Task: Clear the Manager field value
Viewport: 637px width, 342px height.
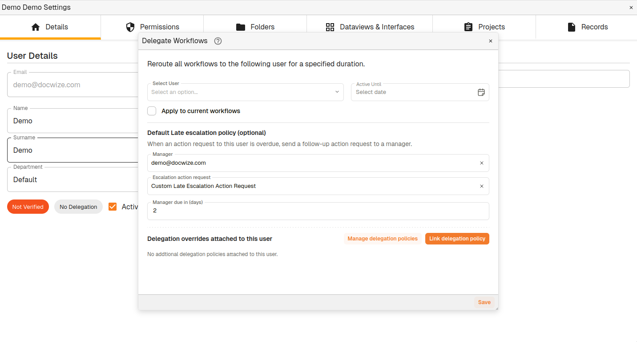Action: coord(481,163)
